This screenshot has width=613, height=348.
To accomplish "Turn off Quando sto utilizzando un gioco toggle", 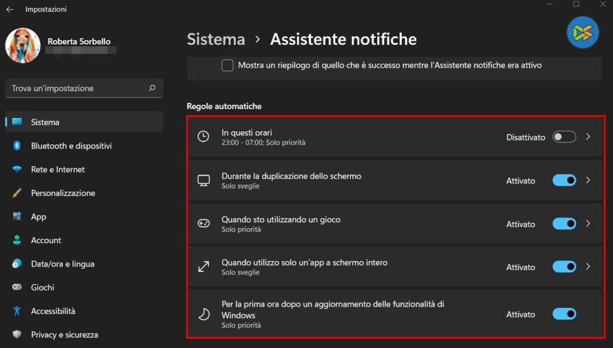I will click(564, 223).
